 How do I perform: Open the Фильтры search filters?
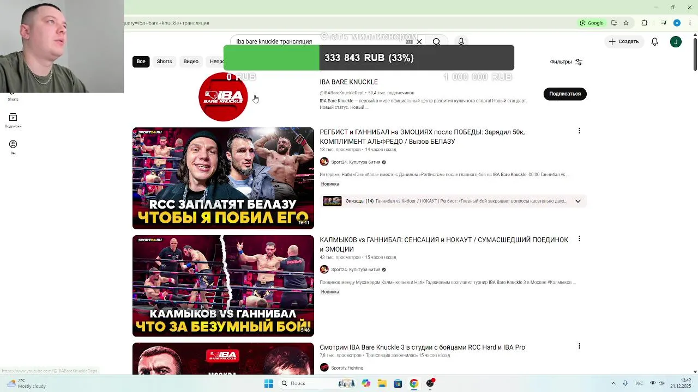coord(566,62)
